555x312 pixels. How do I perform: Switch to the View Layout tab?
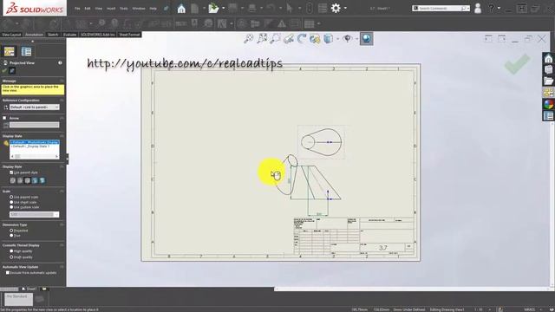[x=11, y=35]
